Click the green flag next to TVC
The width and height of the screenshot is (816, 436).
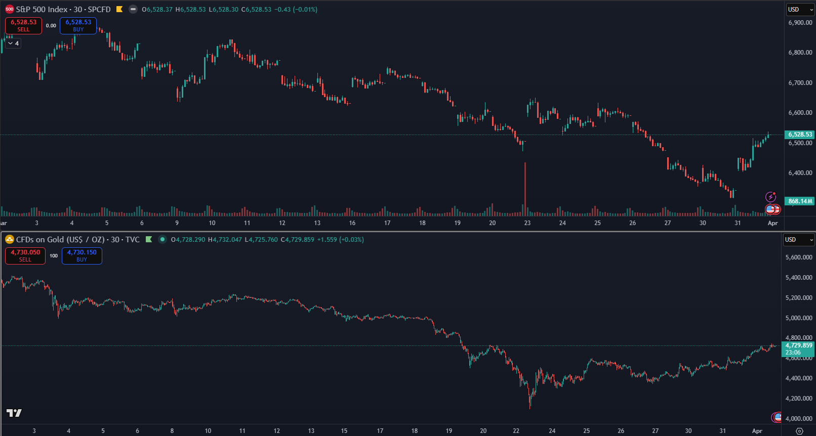(x=149, y=239)
